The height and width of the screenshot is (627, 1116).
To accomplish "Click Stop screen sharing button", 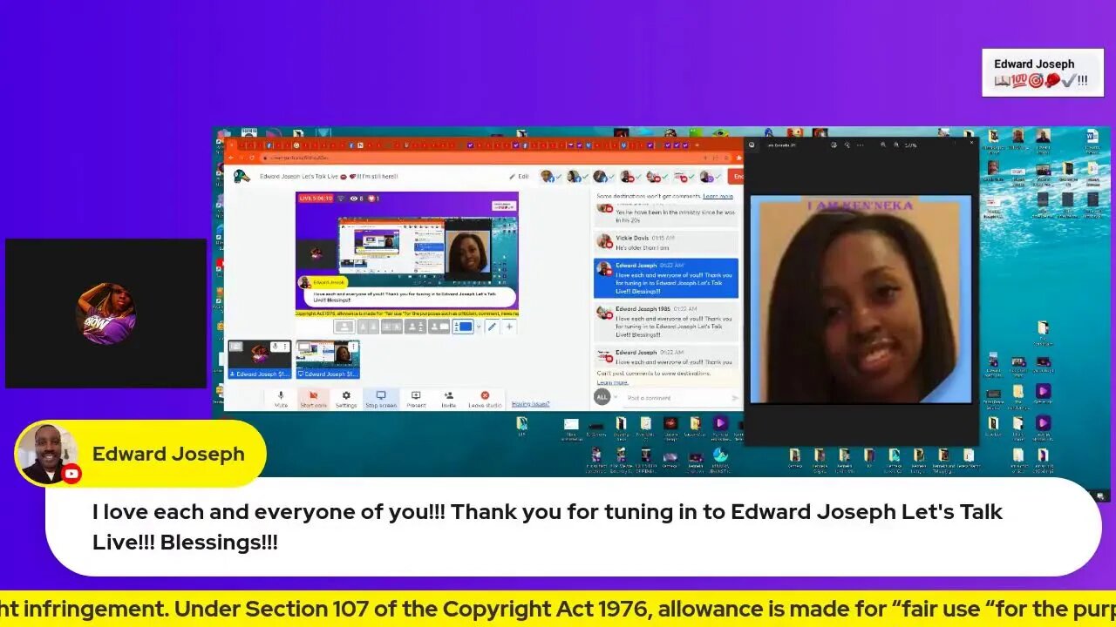I will [x=381, y=399].
